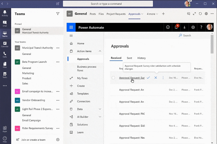Open the Power Automate app launcher waffle icon
Screen dimensions: 217x144
tap(71, 27)
